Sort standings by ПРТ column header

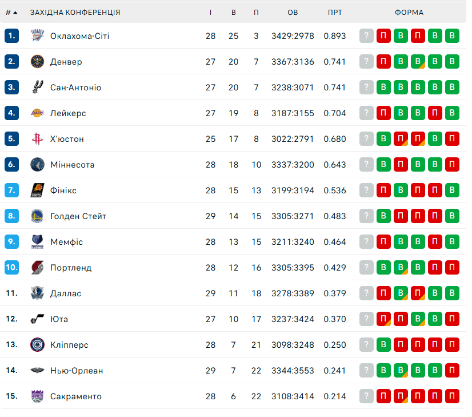pos(335,12)
